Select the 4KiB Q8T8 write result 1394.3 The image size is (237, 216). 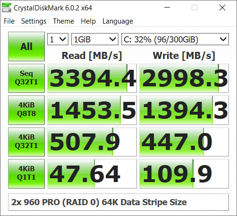[184, 110]
